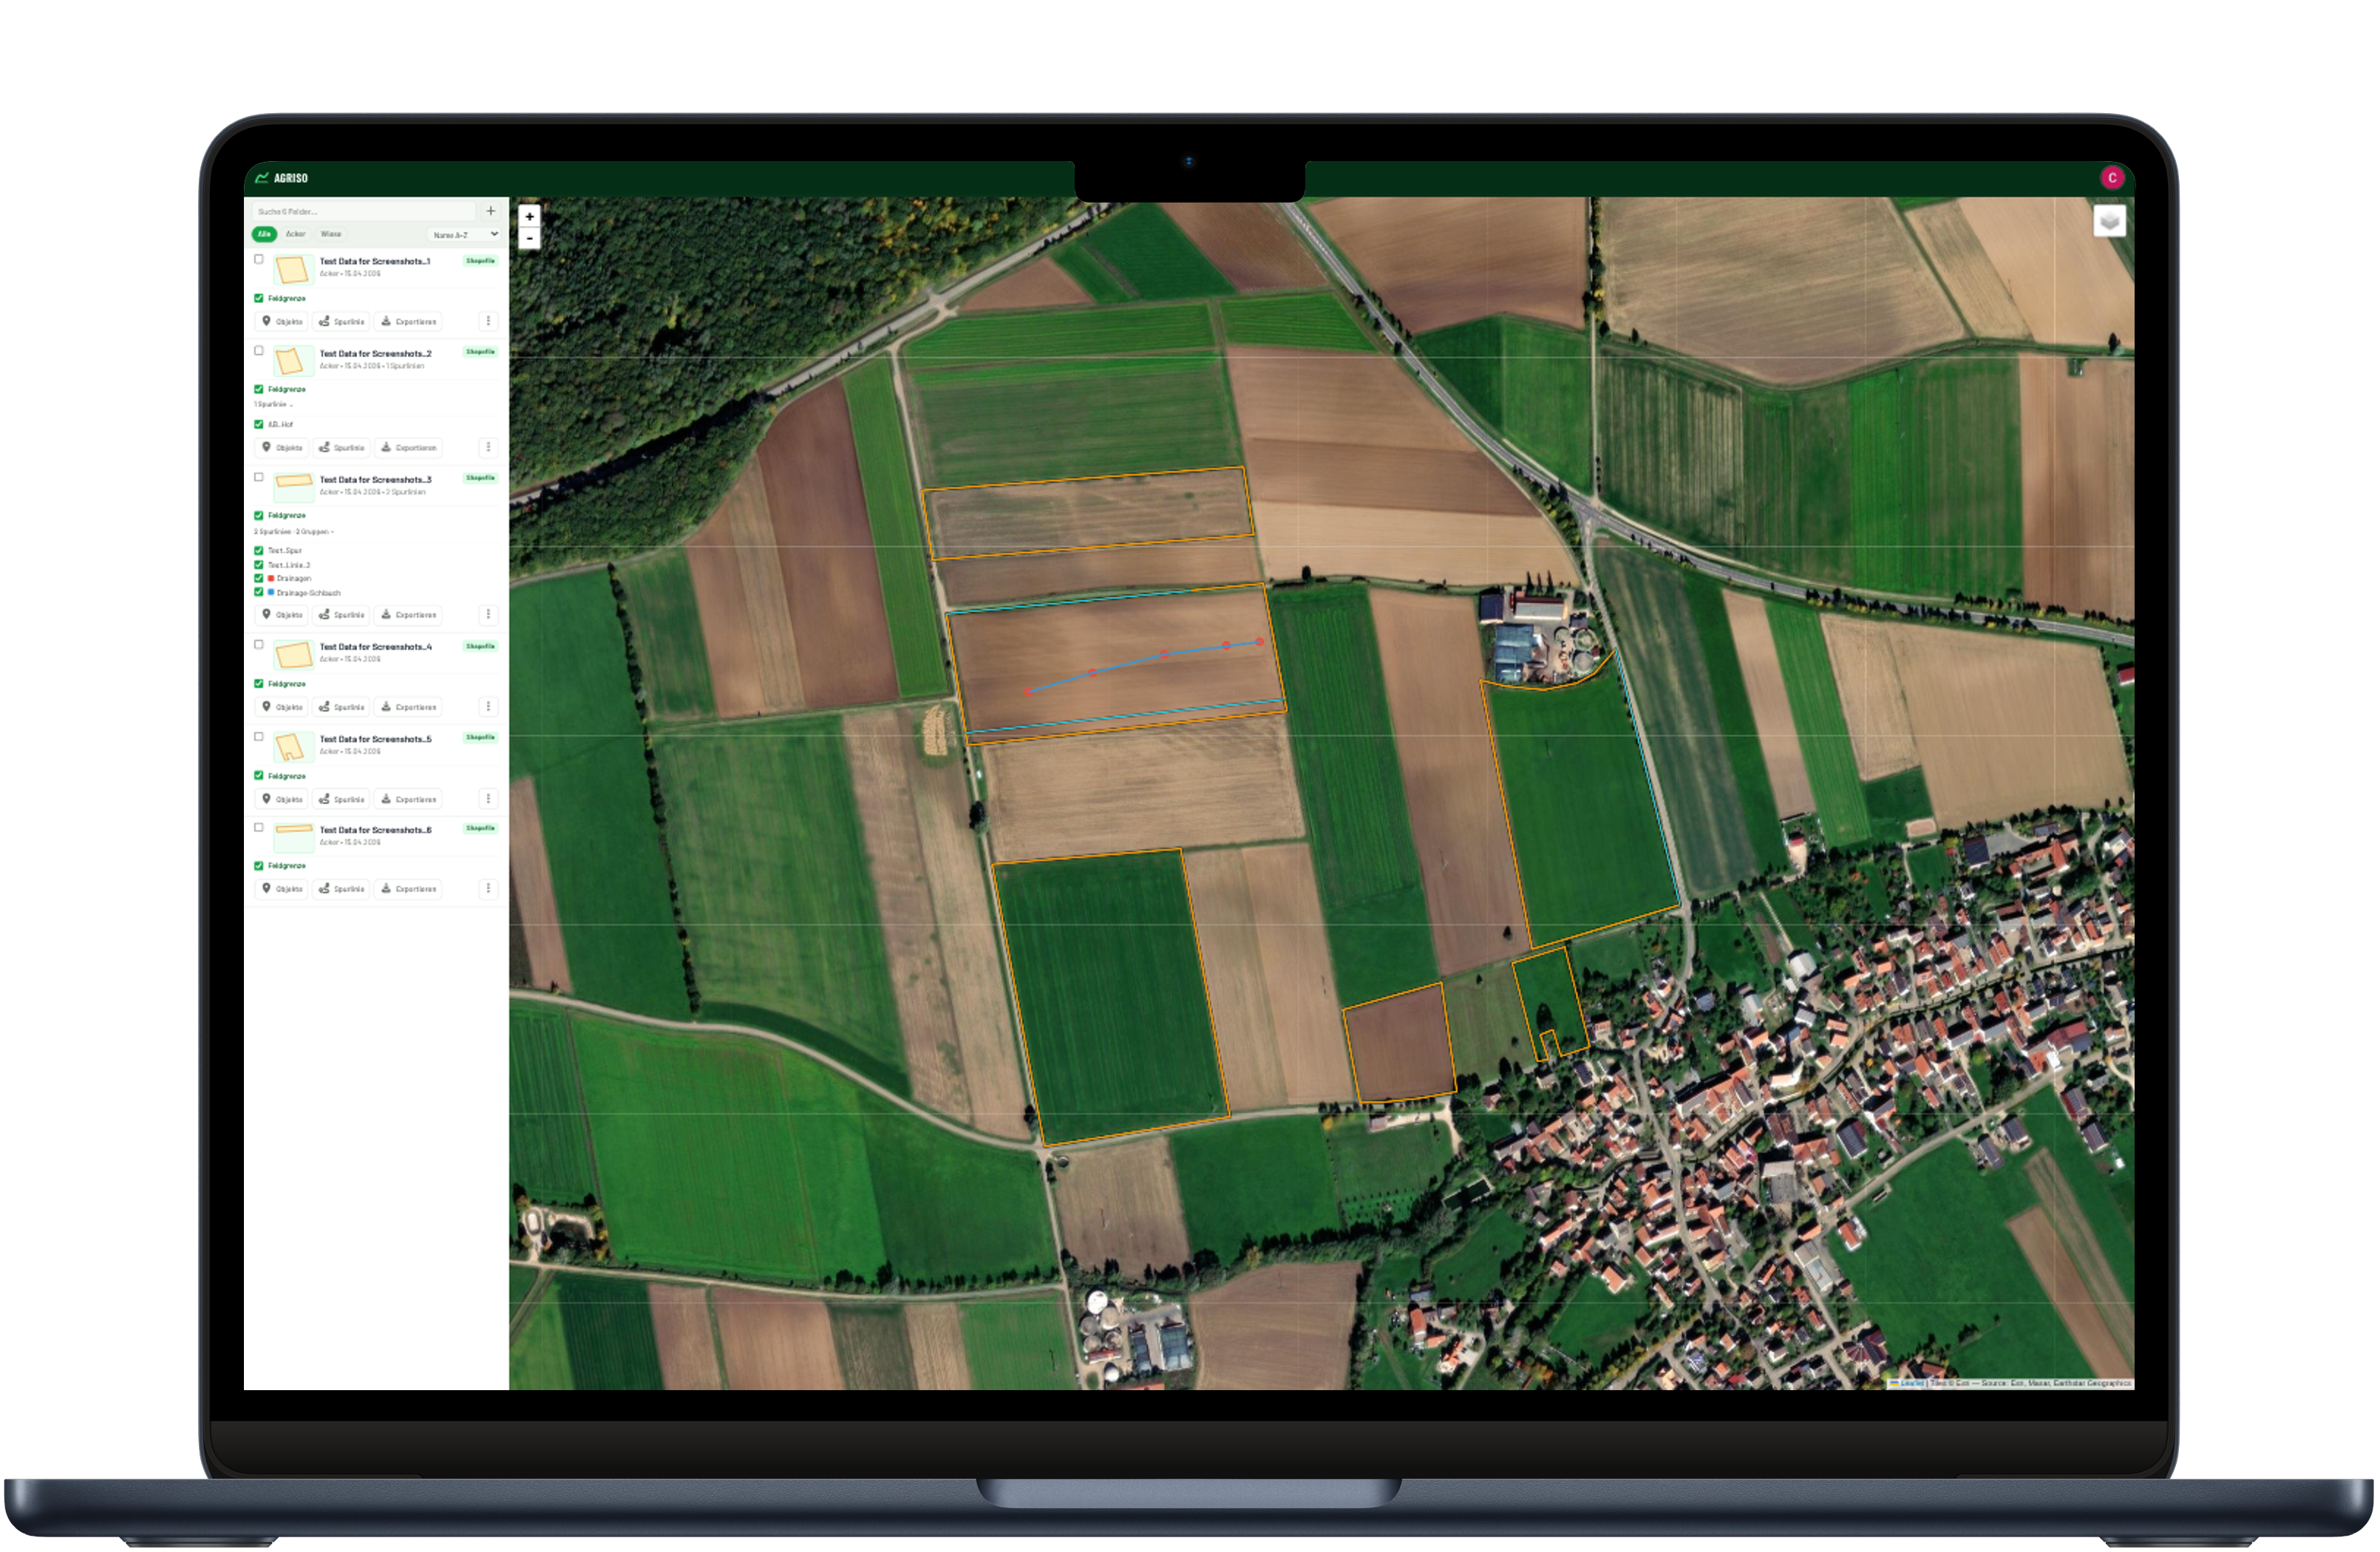Open more options for Test Data for Screenshots_3

[488, 615]
